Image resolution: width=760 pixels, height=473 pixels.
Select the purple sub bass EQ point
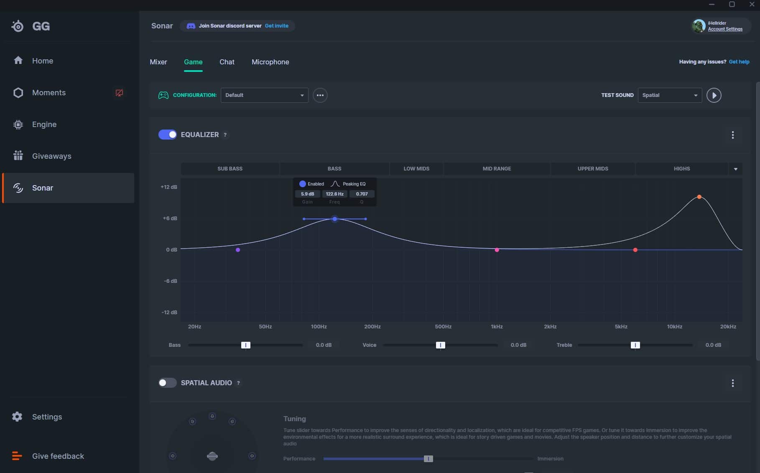click(238, 250)
